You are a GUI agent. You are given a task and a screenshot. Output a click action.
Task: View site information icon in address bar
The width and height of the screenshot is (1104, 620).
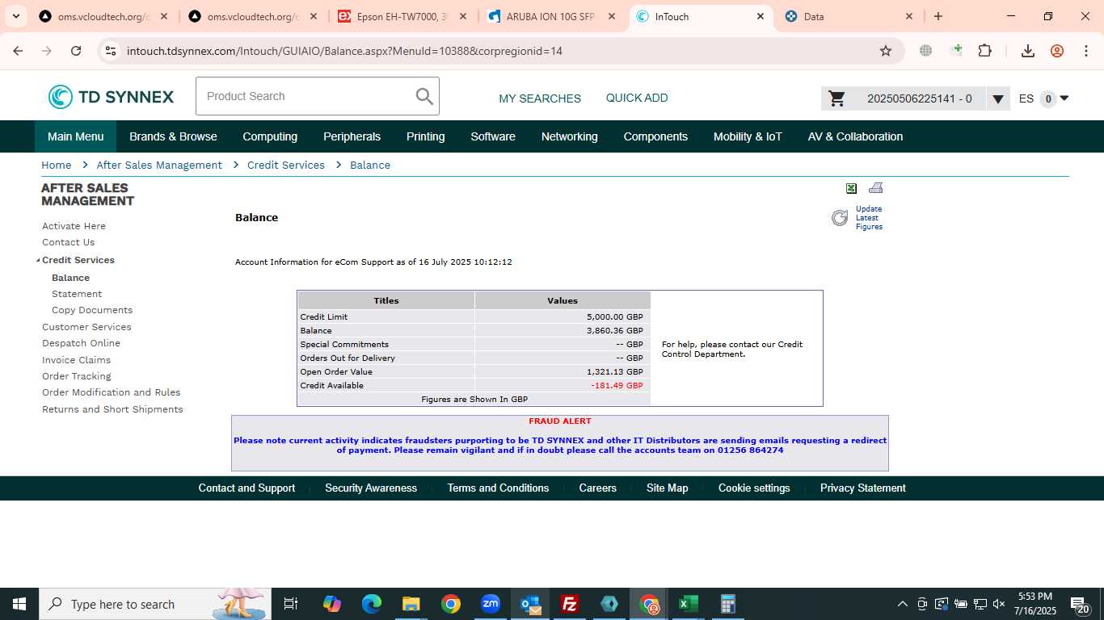tap(111, 51)
